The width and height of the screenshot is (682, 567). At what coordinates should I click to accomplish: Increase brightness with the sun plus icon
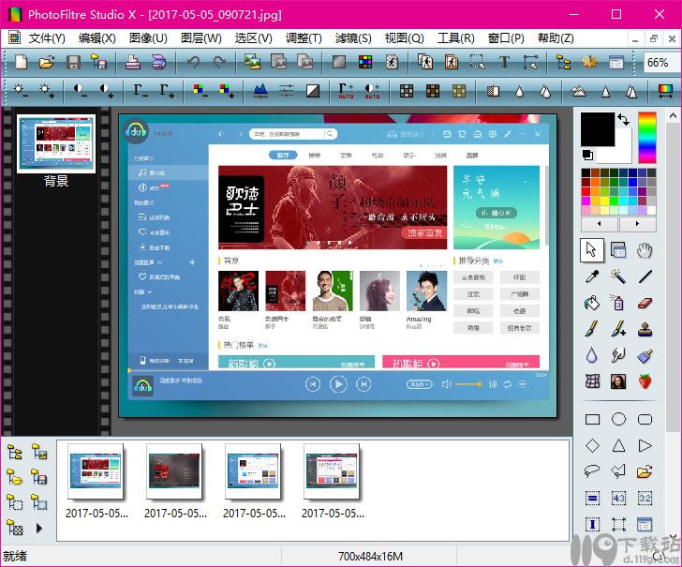[46, 91]
